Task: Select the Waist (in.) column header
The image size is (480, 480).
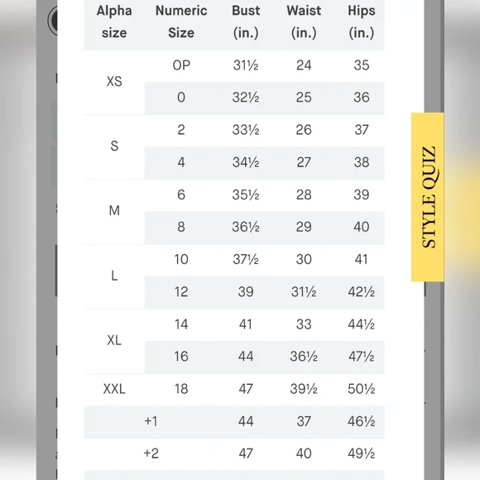Action: pos(304,22)
